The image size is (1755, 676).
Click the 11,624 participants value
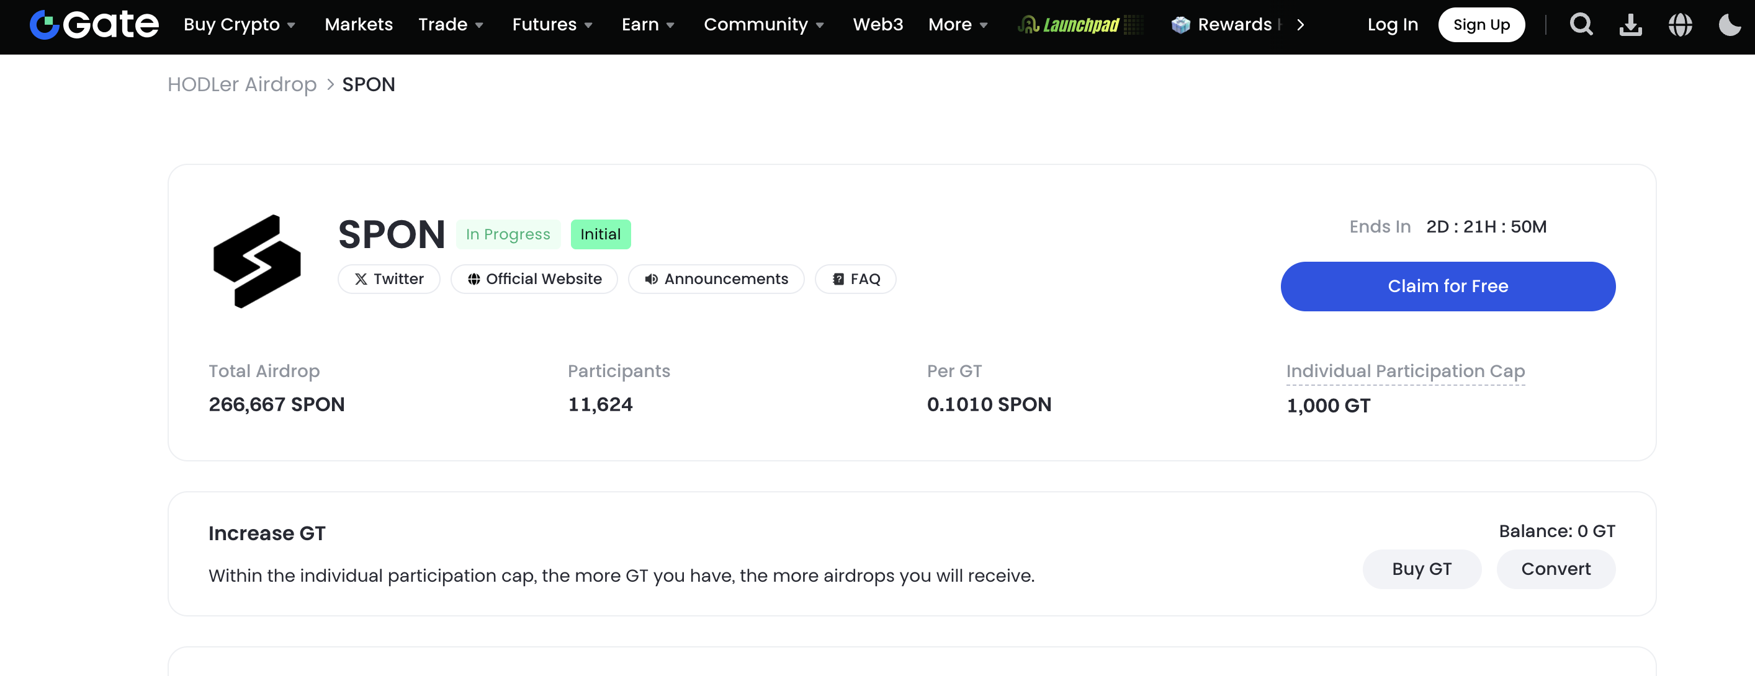[600, 404]
